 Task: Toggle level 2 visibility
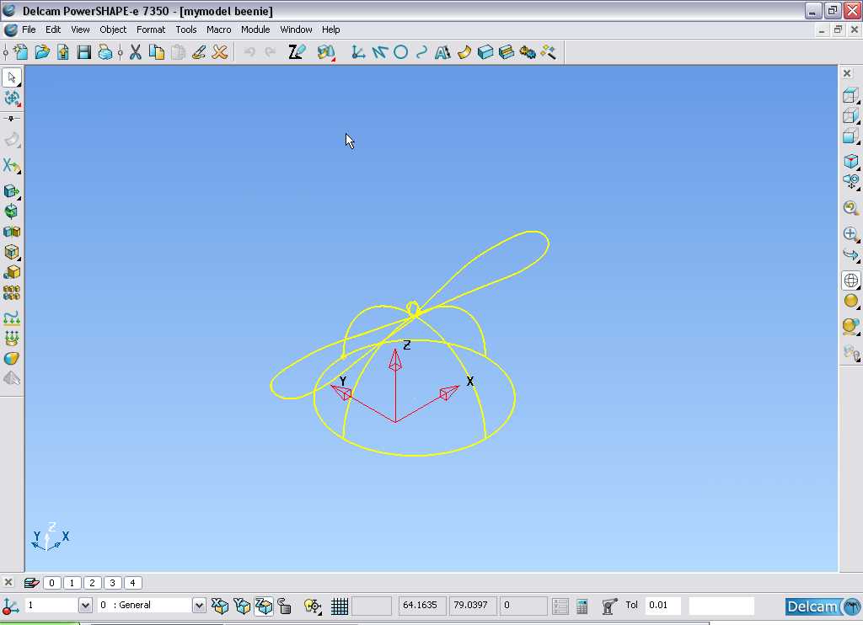pos(92,583)
